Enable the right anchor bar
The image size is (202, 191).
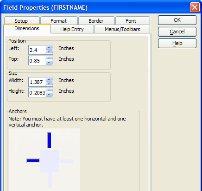(x=66, y=161)
